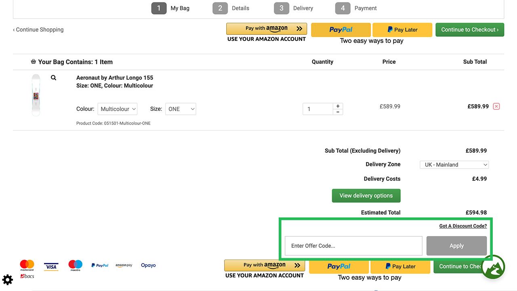Open the cookie settings gear icon
Viewport: 517px width, 291px height.
(x=8, y=279)
